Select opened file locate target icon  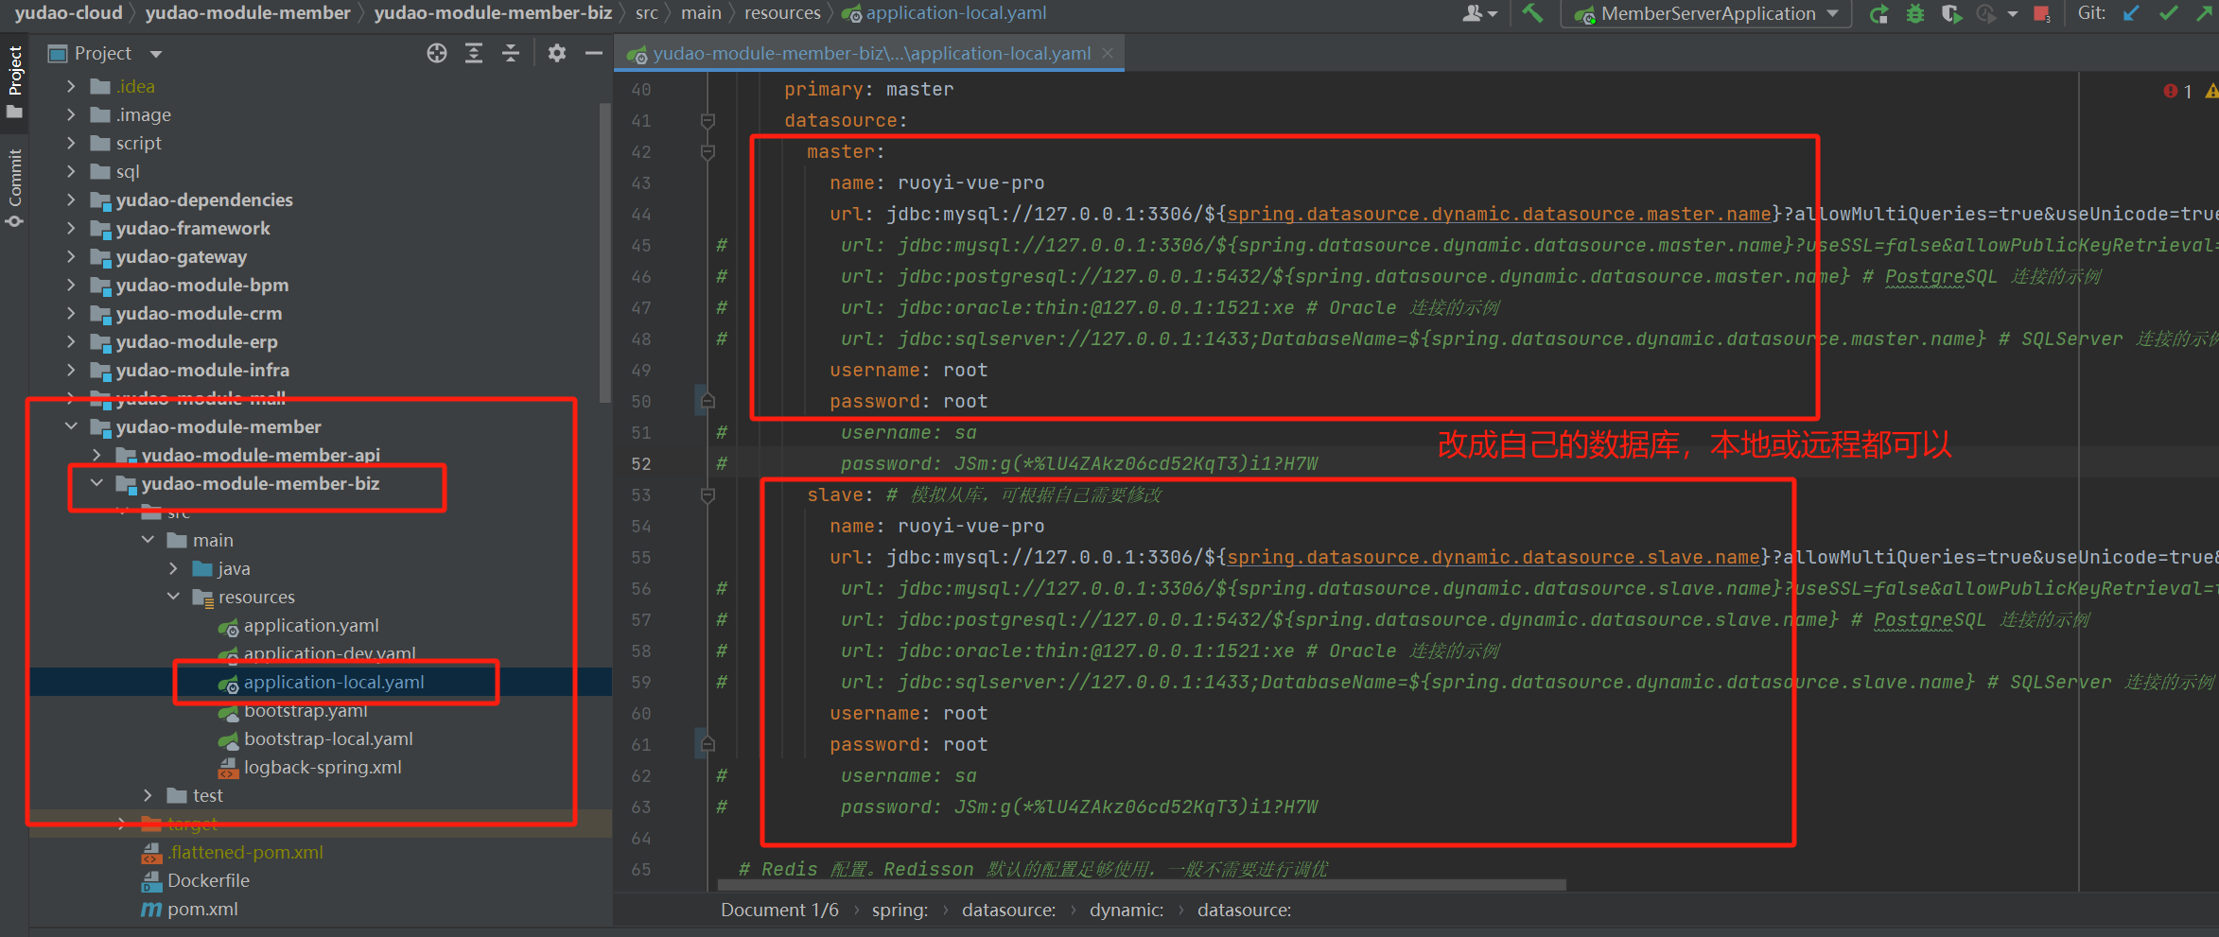[x=436, y=53]
